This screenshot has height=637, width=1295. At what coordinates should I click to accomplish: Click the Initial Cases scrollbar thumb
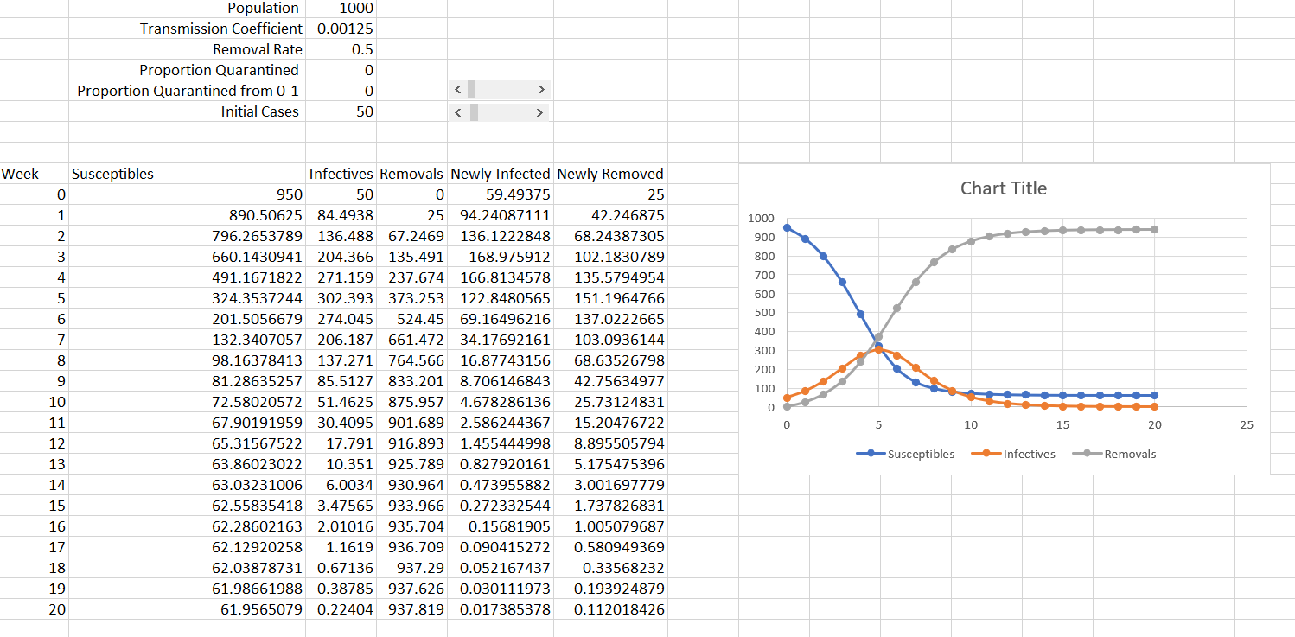point(472,111)
